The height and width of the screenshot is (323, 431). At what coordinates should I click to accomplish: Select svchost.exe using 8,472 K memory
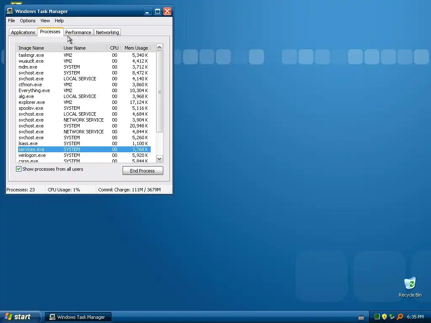84,73
